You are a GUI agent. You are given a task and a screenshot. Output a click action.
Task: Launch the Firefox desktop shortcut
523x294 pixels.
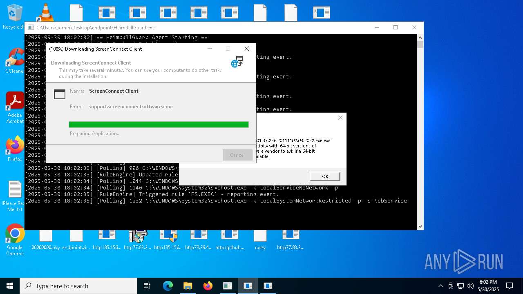15,149
